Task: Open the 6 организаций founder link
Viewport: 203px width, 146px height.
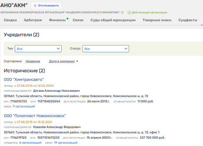Action: coord(30,143)
